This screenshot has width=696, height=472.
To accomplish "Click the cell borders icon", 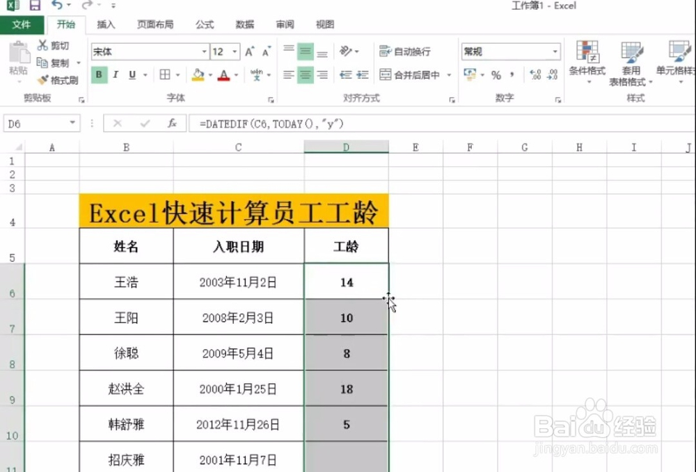I will tap(165, 75).
